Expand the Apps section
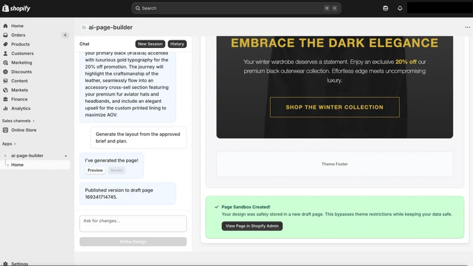Screen dimensions: 473x266 (9, 144)
